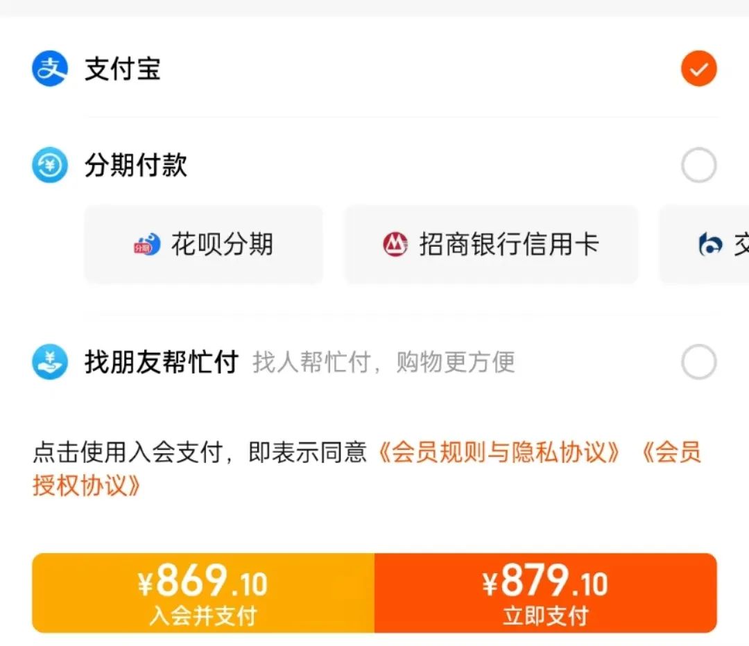This screenshot has width=749, height=646.
Task: Tap the 分期付款 payment label
Action: 136,166
